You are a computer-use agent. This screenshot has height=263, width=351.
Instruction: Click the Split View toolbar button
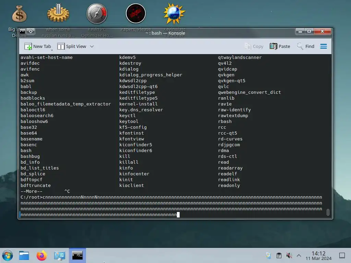[x=72, y=46]
